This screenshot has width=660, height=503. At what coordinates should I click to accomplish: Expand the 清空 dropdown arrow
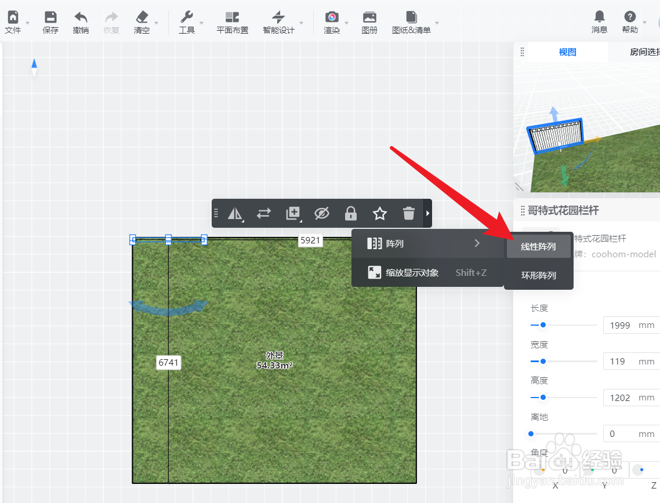click(x=157, y=23)
